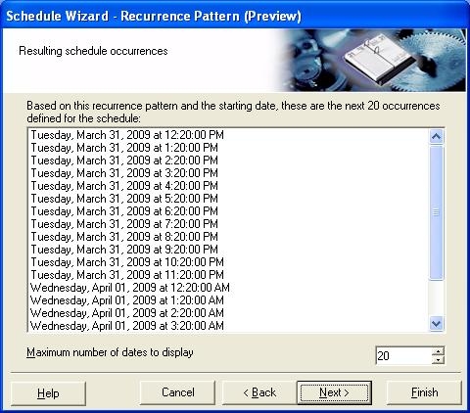Click scrollbar track below the thumb
Screen dimensions: 470x413
[437, 298]
